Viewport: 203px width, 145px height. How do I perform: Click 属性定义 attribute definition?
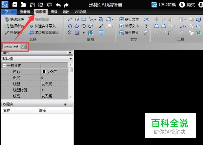[129, 33]
